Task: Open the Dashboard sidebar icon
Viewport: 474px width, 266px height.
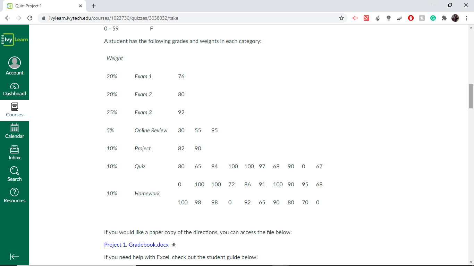Action: point(14,89)
